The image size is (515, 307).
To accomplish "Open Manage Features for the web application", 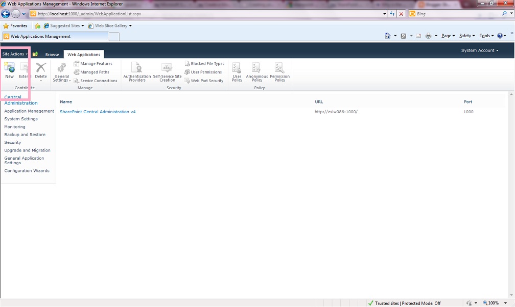I will [96, 63].
